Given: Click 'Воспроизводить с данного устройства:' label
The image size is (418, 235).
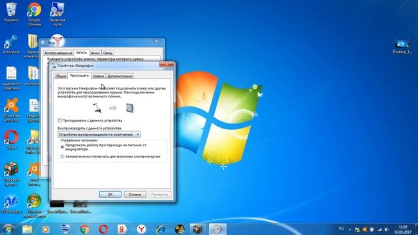Looking at the screenshot, I should (x=89, y=128).
